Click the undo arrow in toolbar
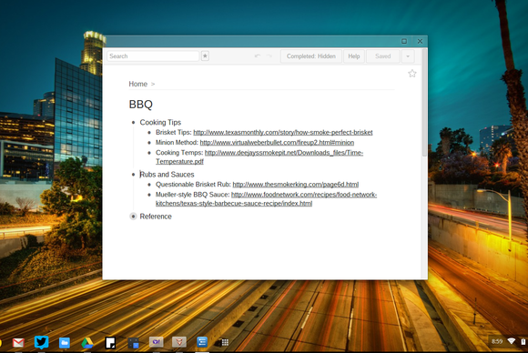528x353 pixels. click(258, 56)
